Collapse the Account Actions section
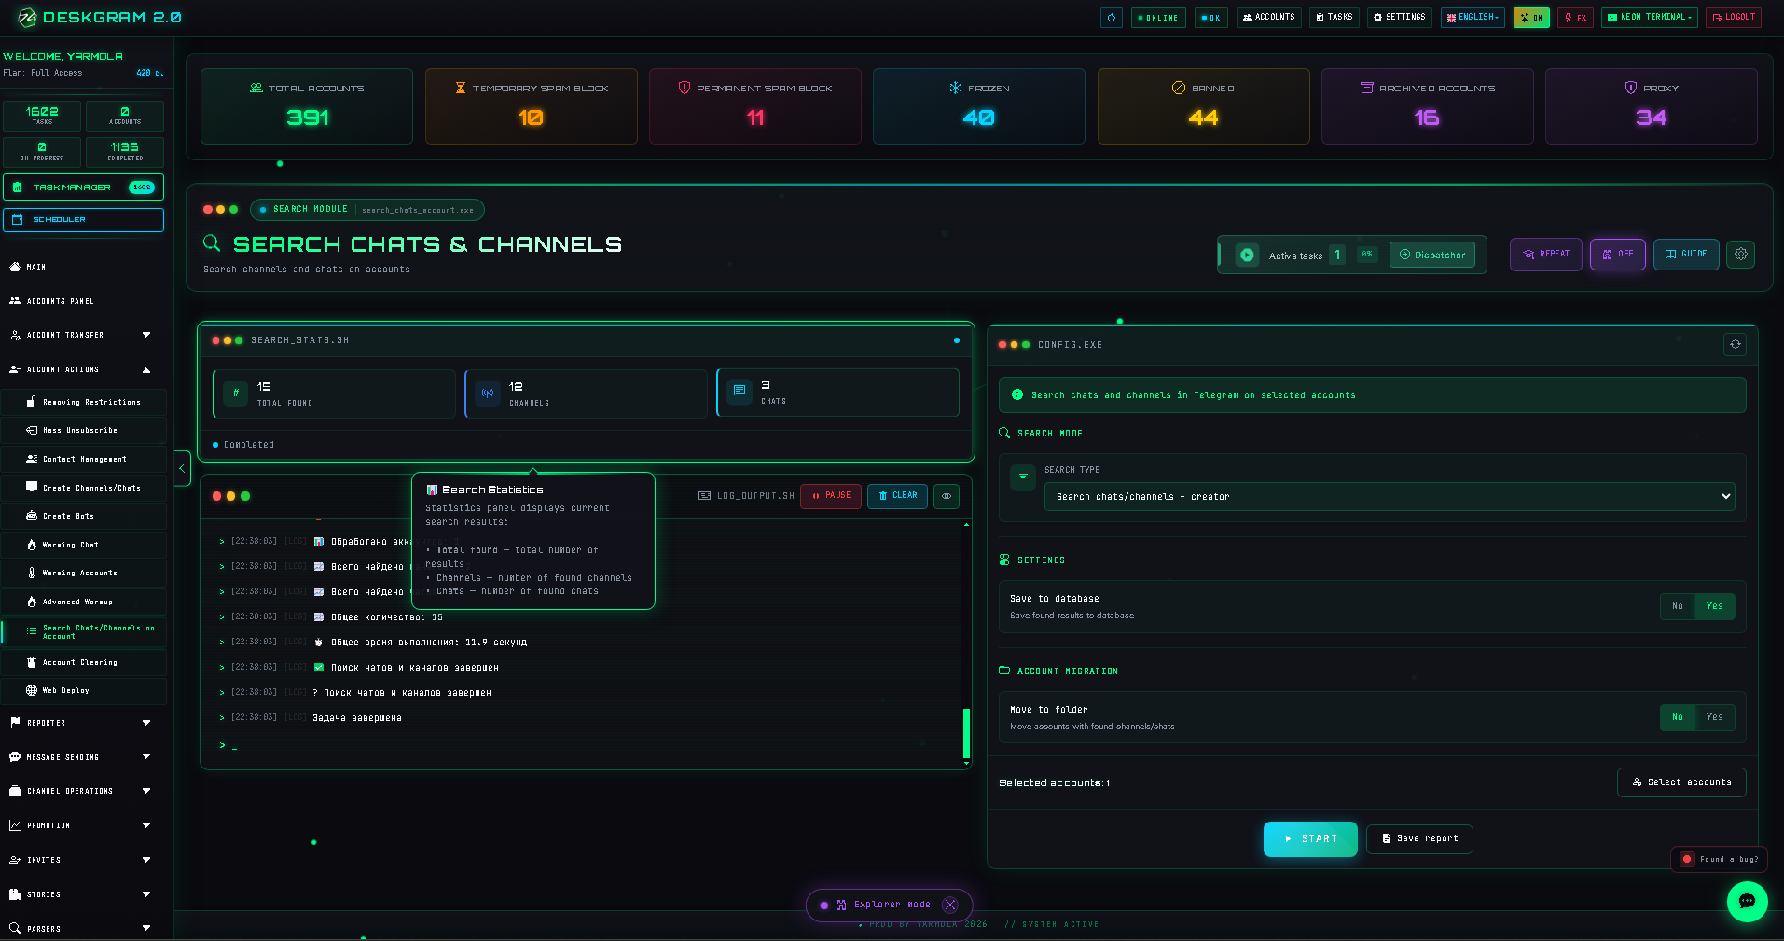1784x941 pixels. point(82,369)
